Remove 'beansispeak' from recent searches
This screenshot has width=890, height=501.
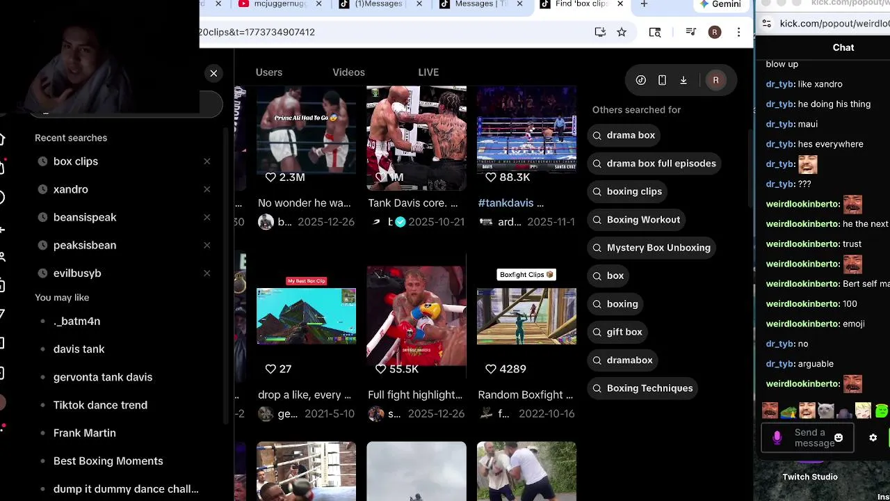tap(207, 217)
